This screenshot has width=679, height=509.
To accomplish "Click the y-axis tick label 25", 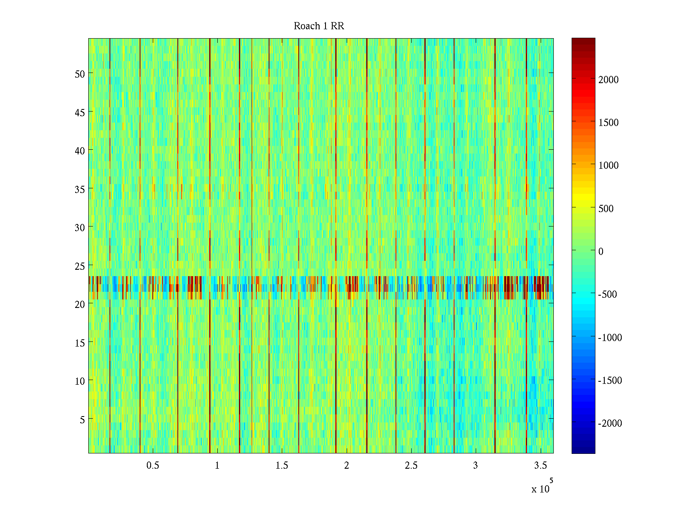I will [79, 266].
